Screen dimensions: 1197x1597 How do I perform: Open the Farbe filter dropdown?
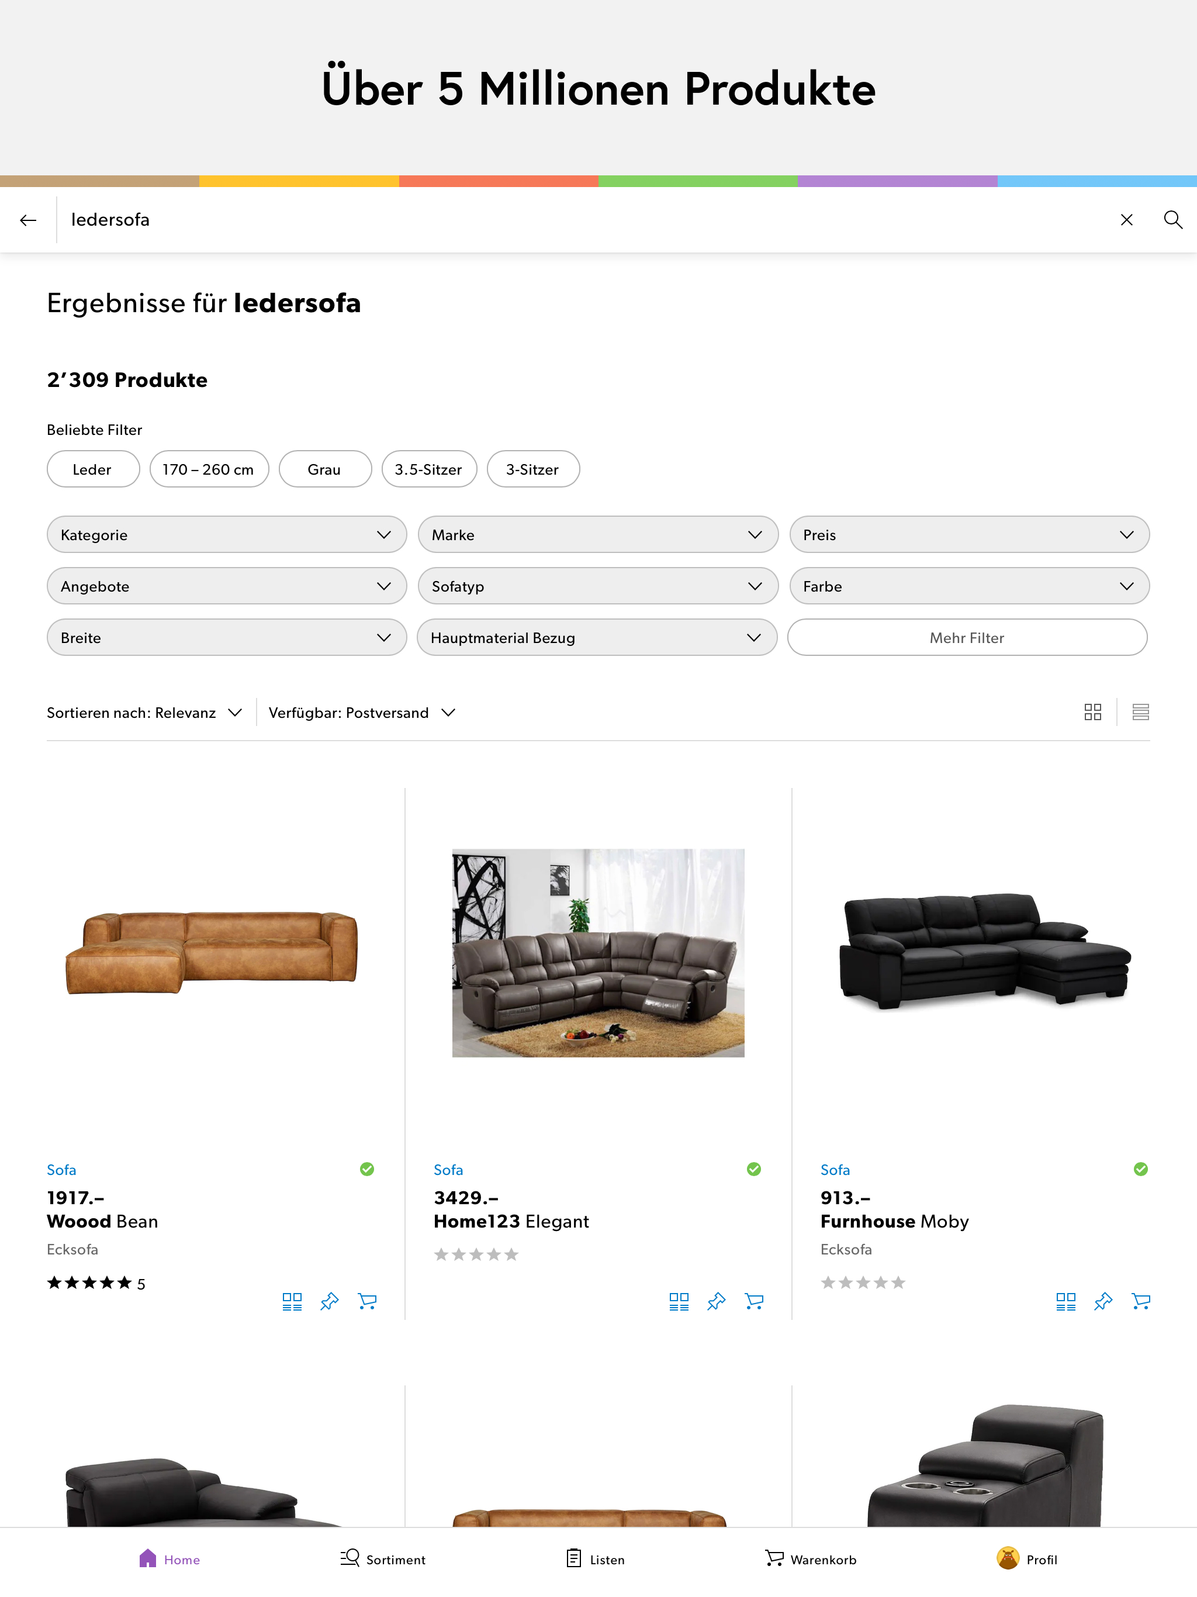968,586
